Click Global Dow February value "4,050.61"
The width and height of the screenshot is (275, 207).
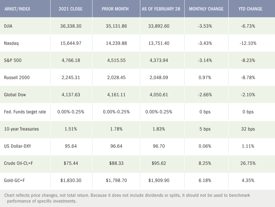[x=159, y=95]
